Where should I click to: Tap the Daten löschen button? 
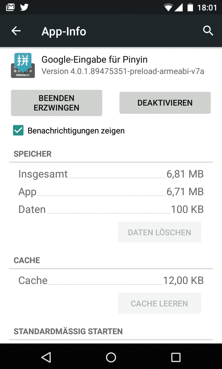pos(159,232)
